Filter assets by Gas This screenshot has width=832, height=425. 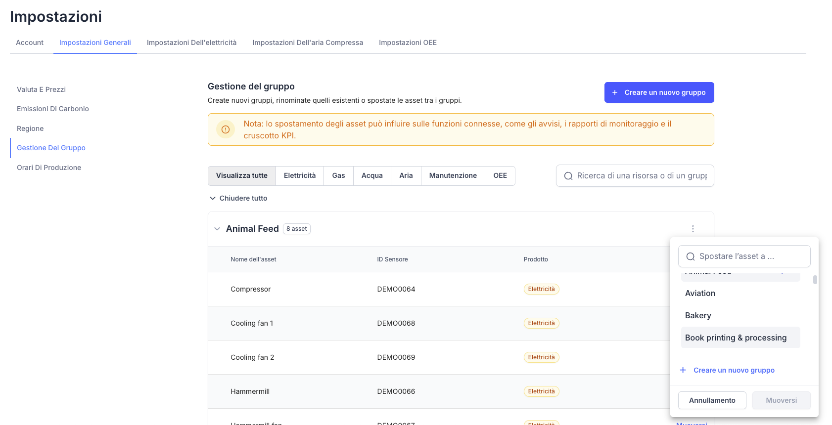click(x=338, y=175)
